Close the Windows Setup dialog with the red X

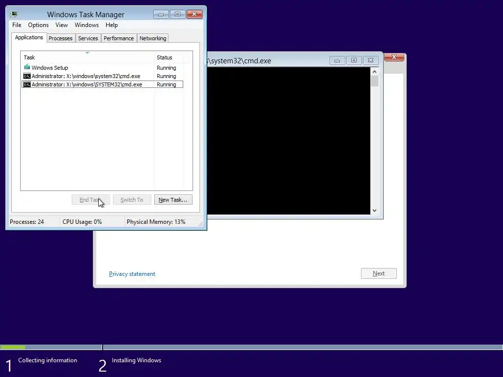394,57
